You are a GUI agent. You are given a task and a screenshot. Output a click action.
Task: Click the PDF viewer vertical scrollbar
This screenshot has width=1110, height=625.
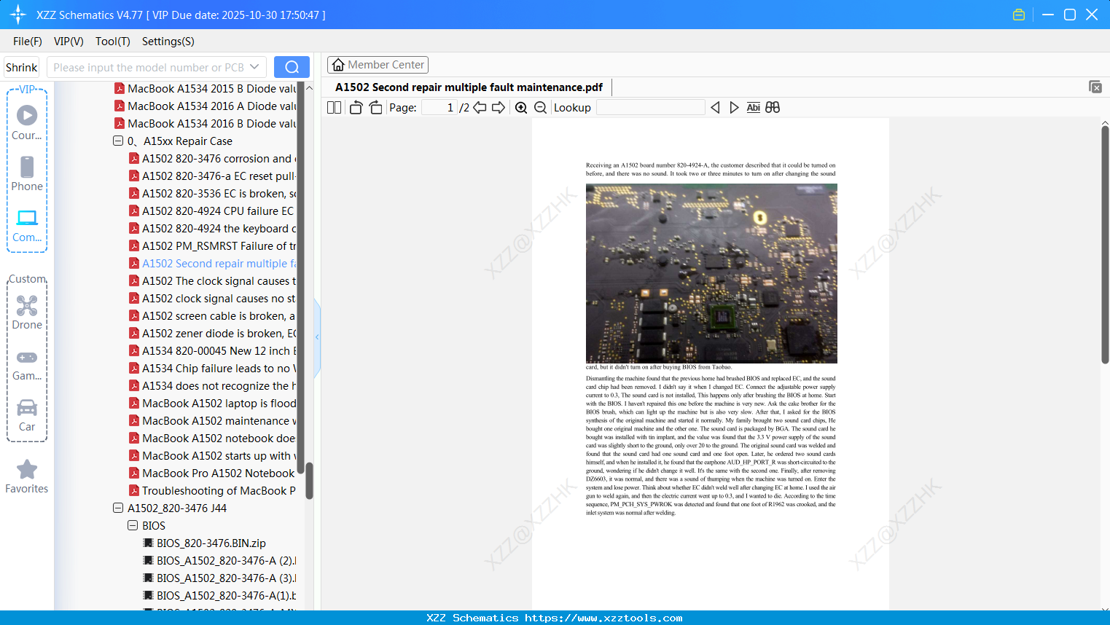click(x=1105, y=245)
